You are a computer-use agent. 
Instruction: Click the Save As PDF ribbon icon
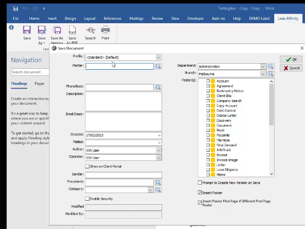72,31
